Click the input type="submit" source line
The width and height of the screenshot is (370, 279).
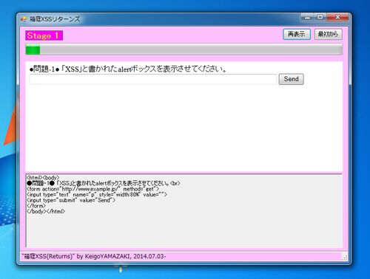click(x=71, y=200)
